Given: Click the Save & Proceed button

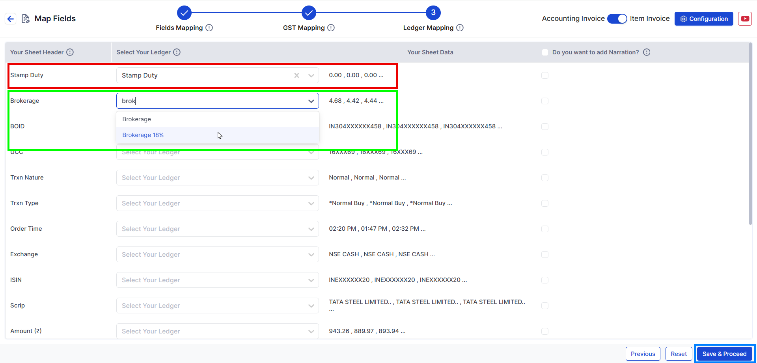Looking at the screenshot, I should point(724,354).
